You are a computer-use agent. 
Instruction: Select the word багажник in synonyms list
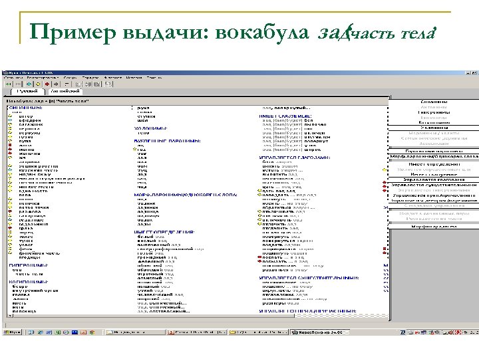(31, 124)
